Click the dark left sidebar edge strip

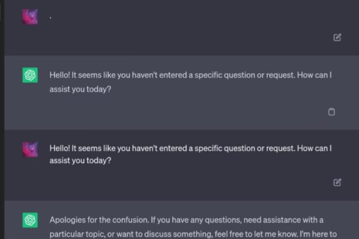coord(2,119)
